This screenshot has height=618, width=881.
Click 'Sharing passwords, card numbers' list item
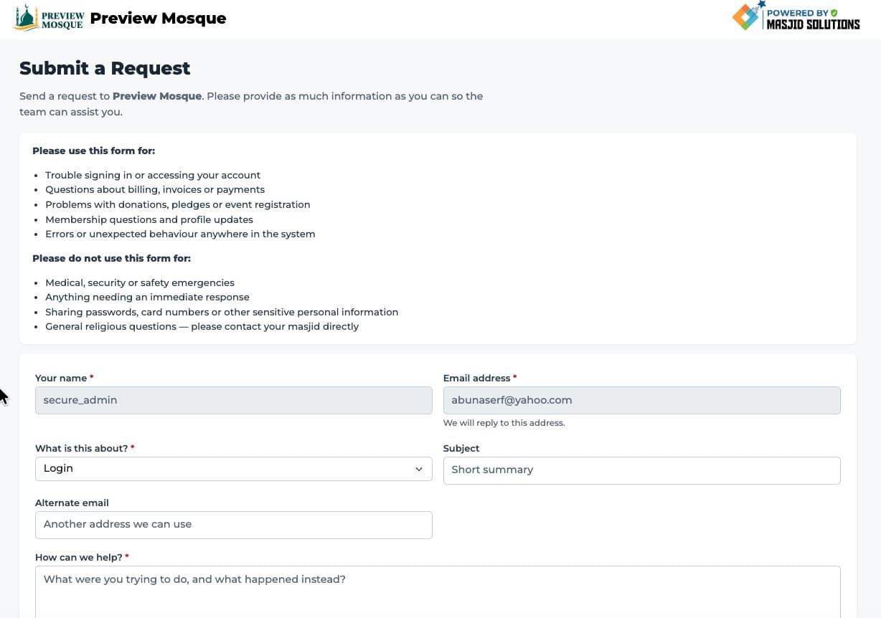(x=222, y=312)
